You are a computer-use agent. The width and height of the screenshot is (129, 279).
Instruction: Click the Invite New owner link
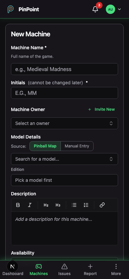(x=102, y=109)
